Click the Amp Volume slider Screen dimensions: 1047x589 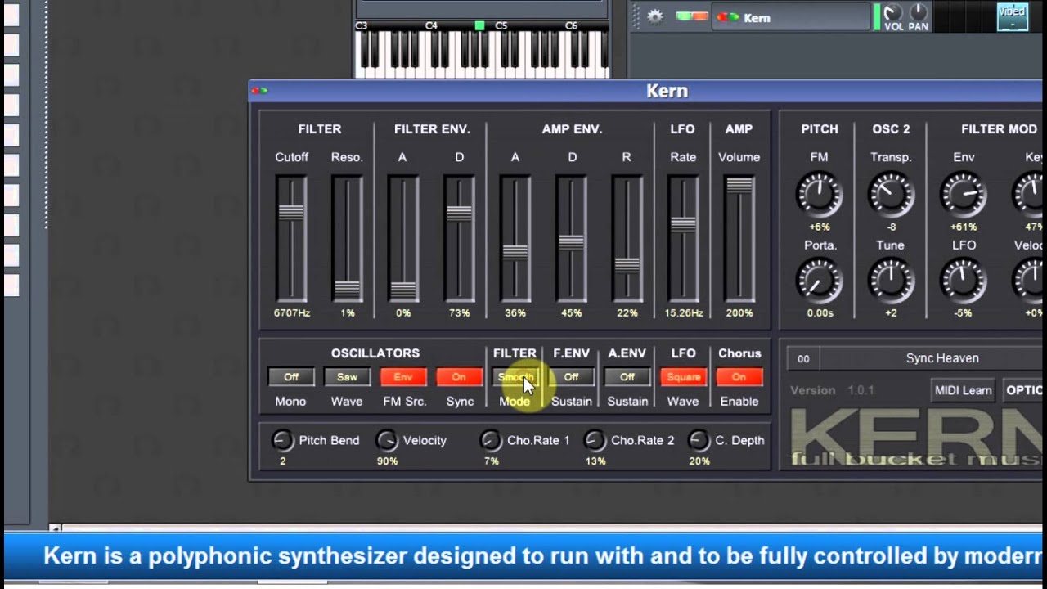[739, 238]
